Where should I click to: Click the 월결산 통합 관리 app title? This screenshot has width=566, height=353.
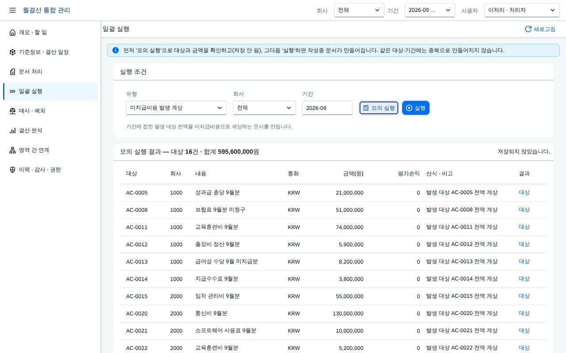[46, 10]
